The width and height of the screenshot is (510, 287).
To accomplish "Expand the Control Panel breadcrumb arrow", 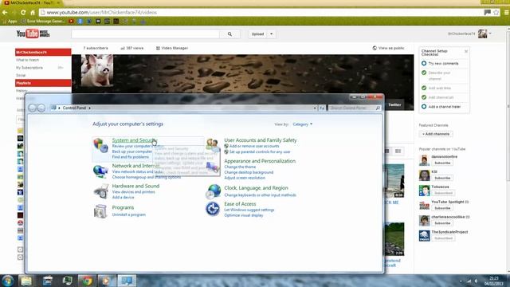I will pos(90,108).
